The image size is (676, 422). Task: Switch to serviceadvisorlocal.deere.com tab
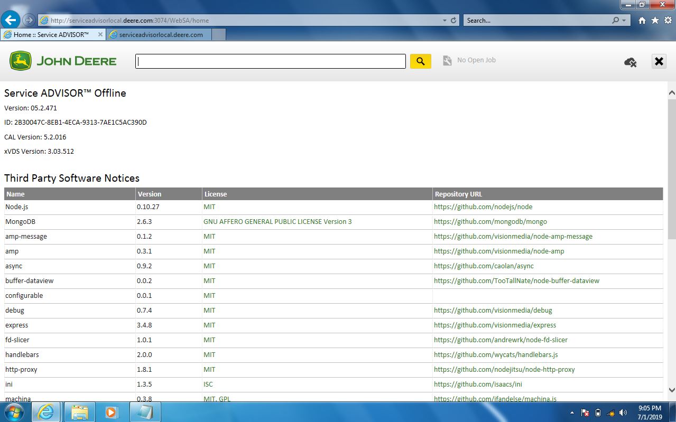tap(159, 35)
